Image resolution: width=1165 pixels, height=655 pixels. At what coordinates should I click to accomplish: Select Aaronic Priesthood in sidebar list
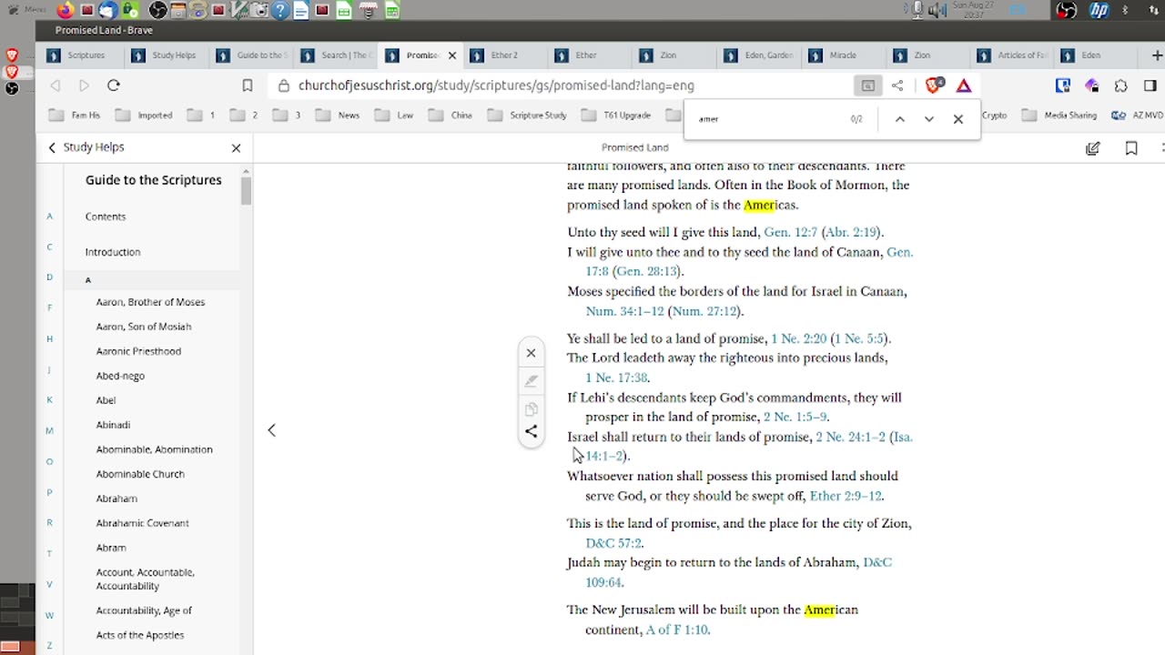[x=138, y=351]
